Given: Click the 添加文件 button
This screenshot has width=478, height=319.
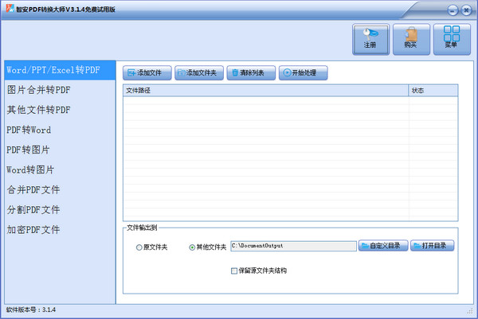Looking at the screenshot, I should point(147,72).
